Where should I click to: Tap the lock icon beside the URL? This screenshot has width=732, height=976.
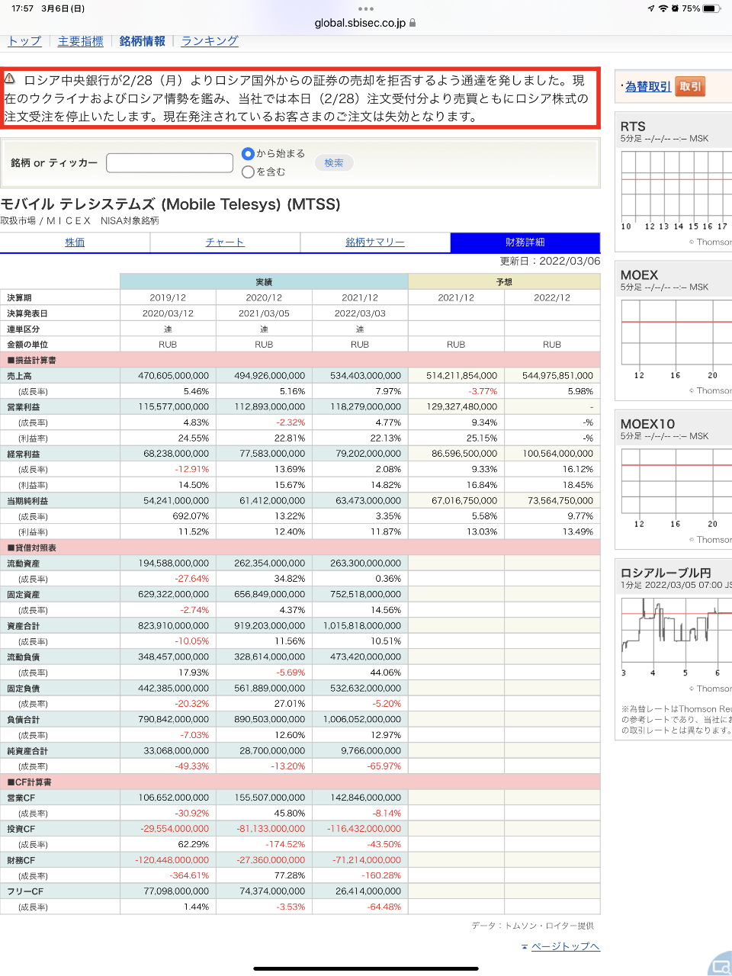(413, 23)
